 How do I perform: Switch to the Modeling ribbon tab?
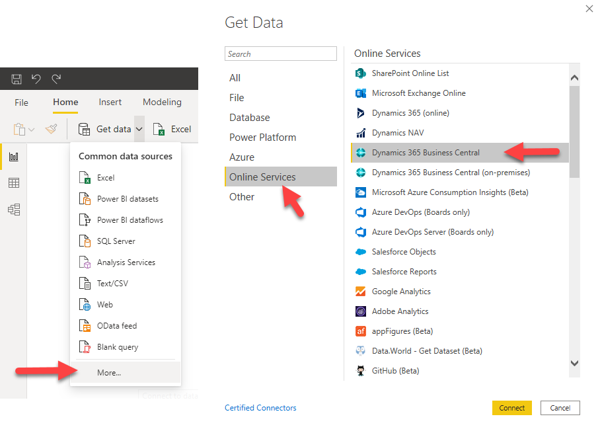(163, 102)
